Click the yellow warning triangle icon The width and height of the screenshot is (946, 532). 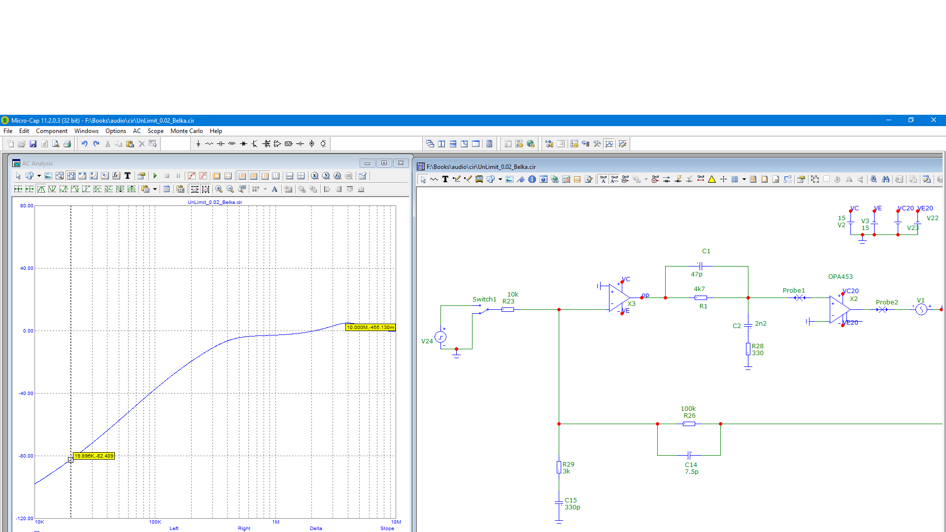(712, 179)
